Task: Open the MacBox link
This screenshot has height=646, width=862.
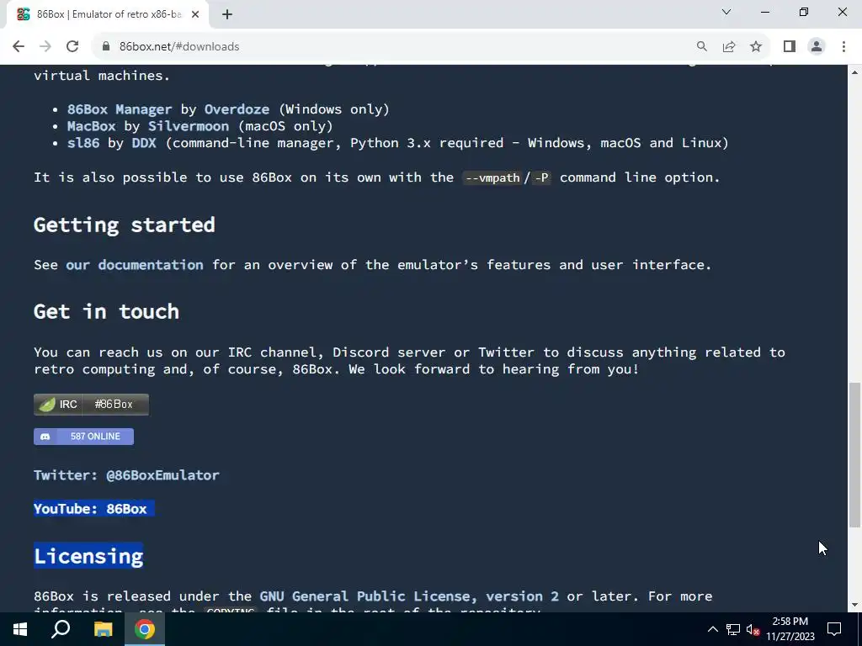Action: [x=91, y=126]
